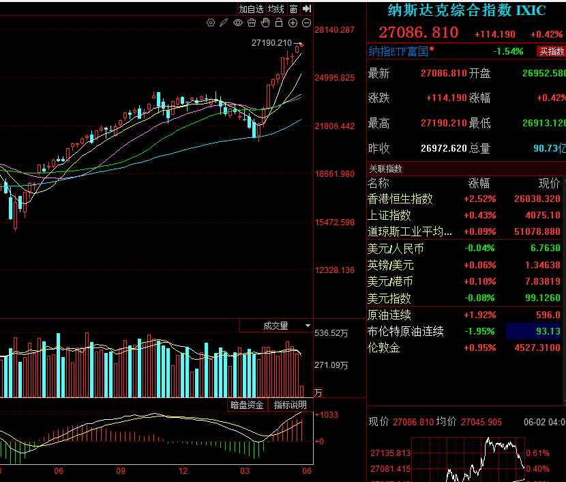
Task: Select the 原油连续 row
Action: (464, 315)
